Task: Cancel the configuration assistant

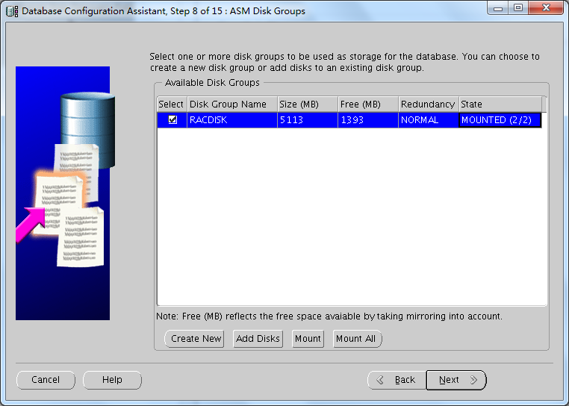Action: click(46, 380)
